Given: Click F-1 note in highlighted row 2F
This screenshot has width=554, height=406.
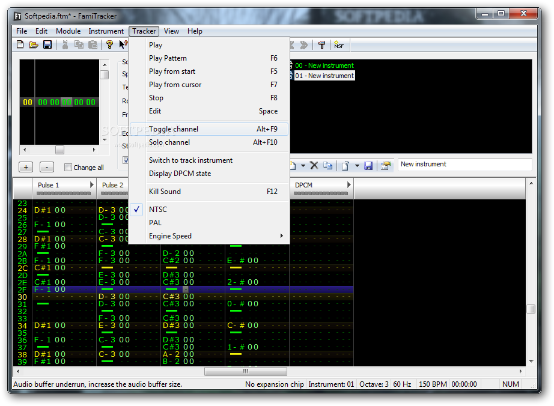Looking at the screenshot, I should click(43, 289).
